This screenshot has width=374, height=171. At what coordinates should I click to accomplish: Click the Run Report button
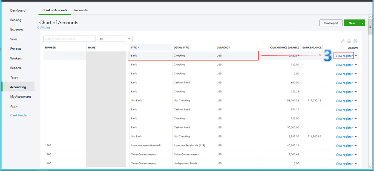(x=331, y=23)
